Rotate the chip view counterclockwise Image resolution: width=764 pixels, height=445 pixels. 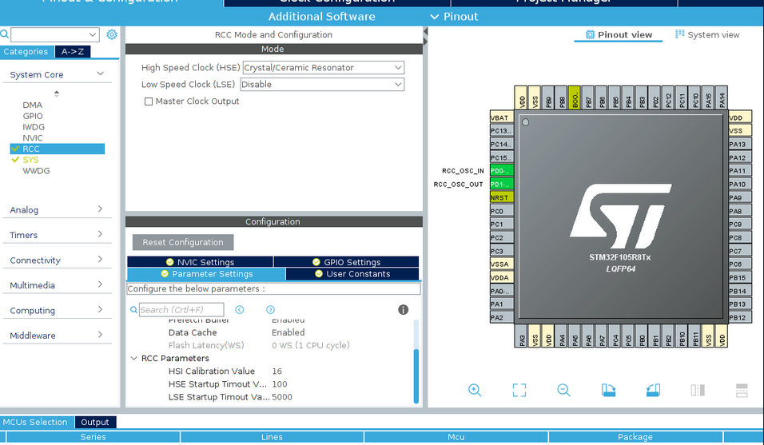(x=653, y=390)
